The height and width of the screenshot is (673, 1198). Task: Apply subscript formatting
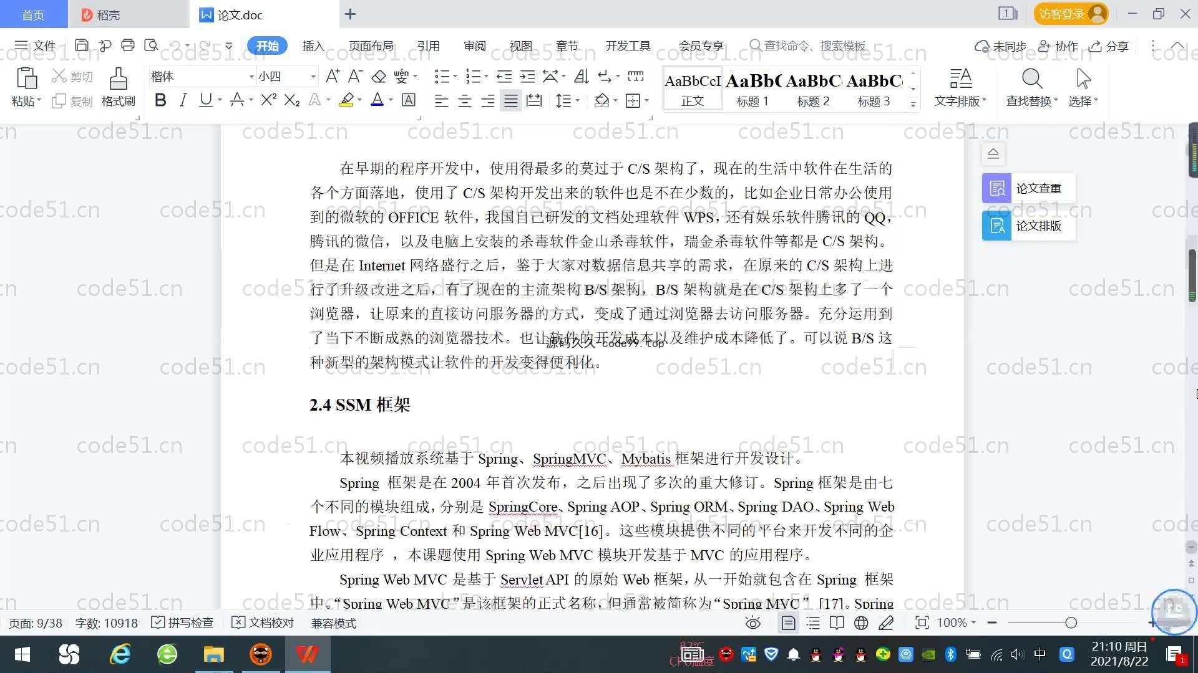pos(291,100)
